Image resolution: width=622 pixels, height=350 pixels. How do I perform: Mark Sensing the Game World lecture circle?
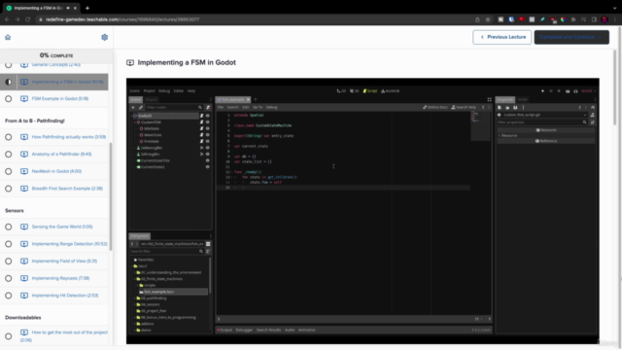9,227
